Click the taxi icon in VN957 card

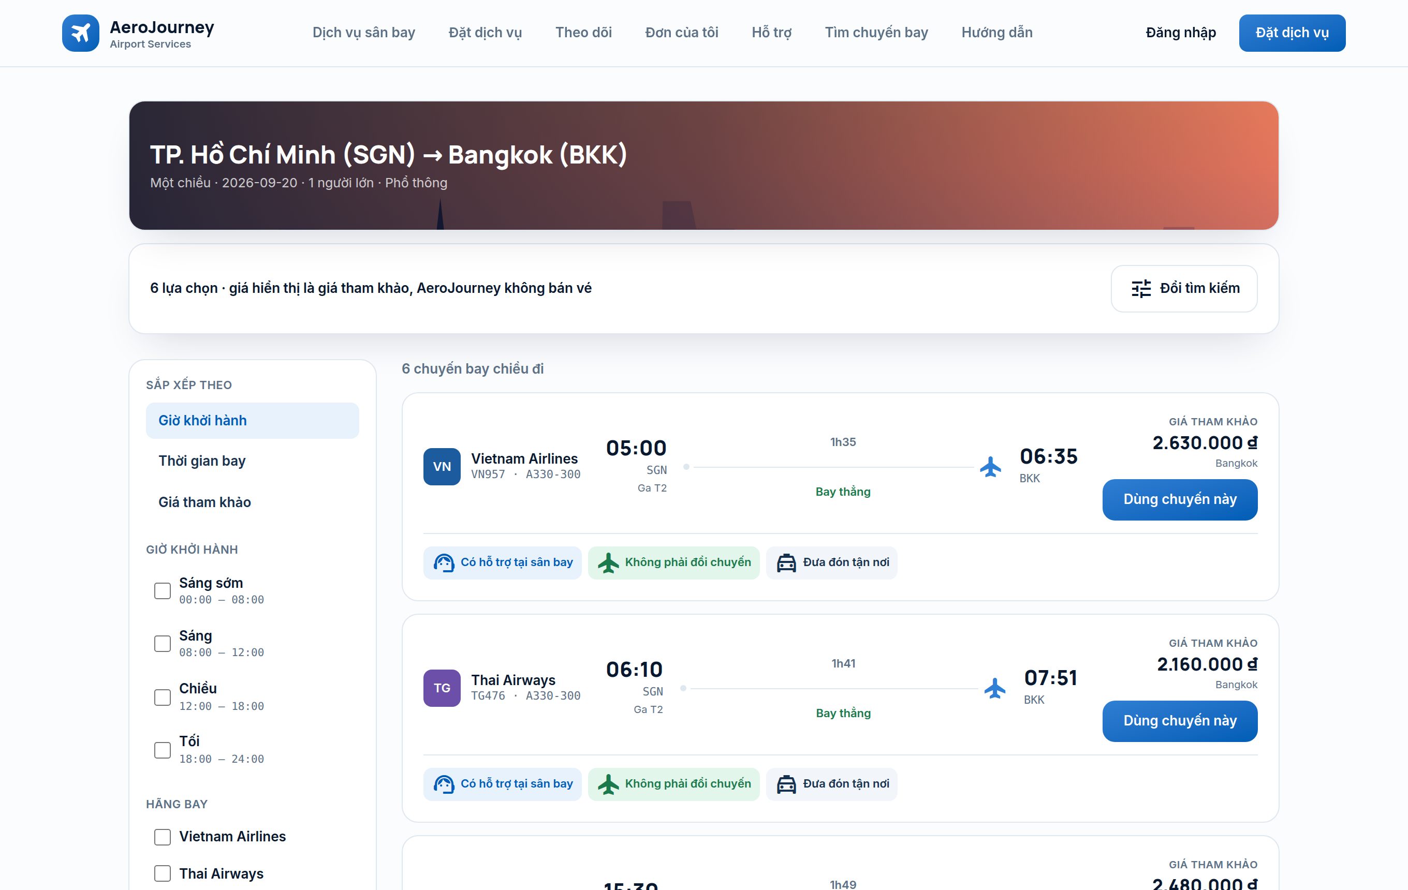point(786,563)
